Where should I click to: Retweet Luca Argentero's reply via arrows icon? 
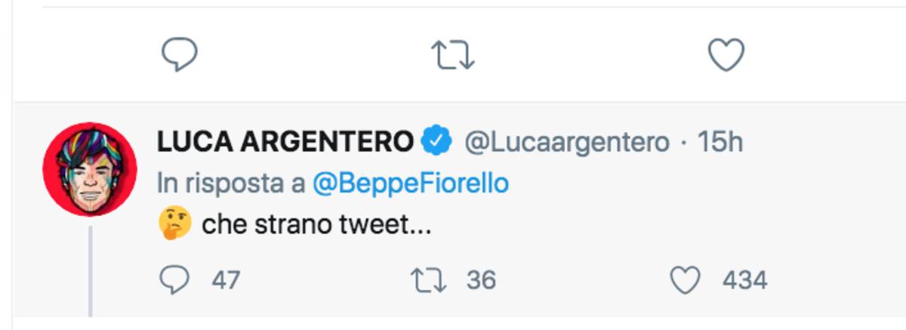point(429,281)
